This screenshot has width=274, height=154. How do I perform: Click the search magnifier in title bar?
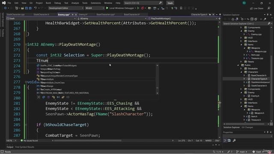point(160,3)
